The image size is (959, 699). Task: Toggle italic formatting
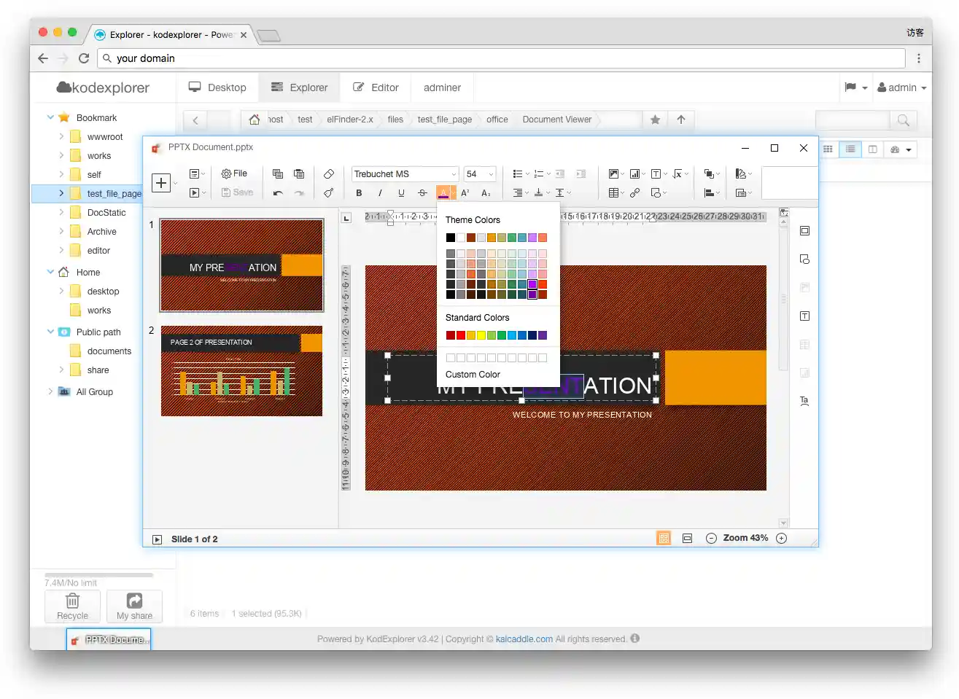[x=380, y=193]
